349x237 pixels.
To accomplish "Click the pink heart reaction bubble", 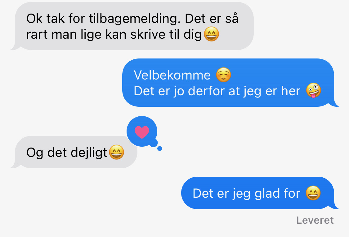I will [142, 131].
